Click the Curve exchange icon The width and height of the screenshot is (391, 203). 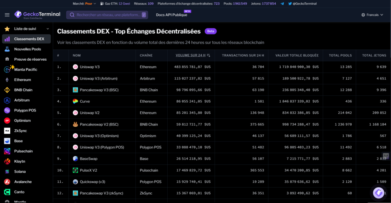[x=75, y=101]
